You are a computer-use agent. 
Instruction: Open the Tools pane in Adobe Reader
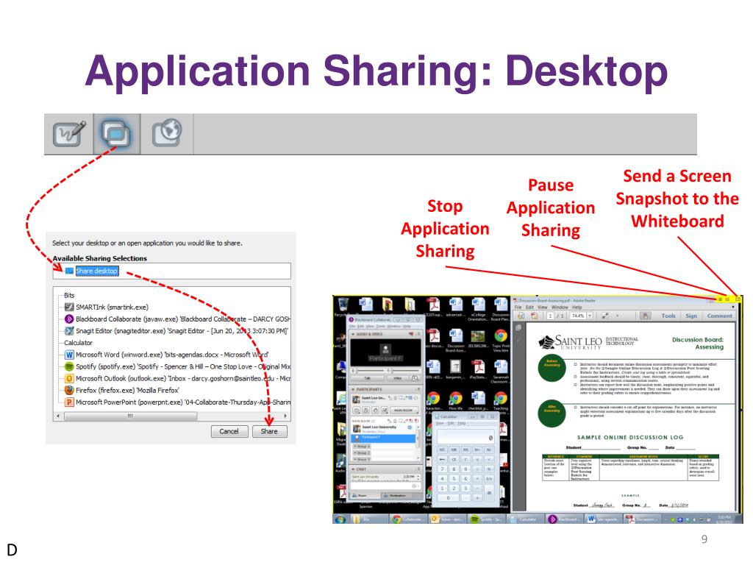[x=668, y=316]
